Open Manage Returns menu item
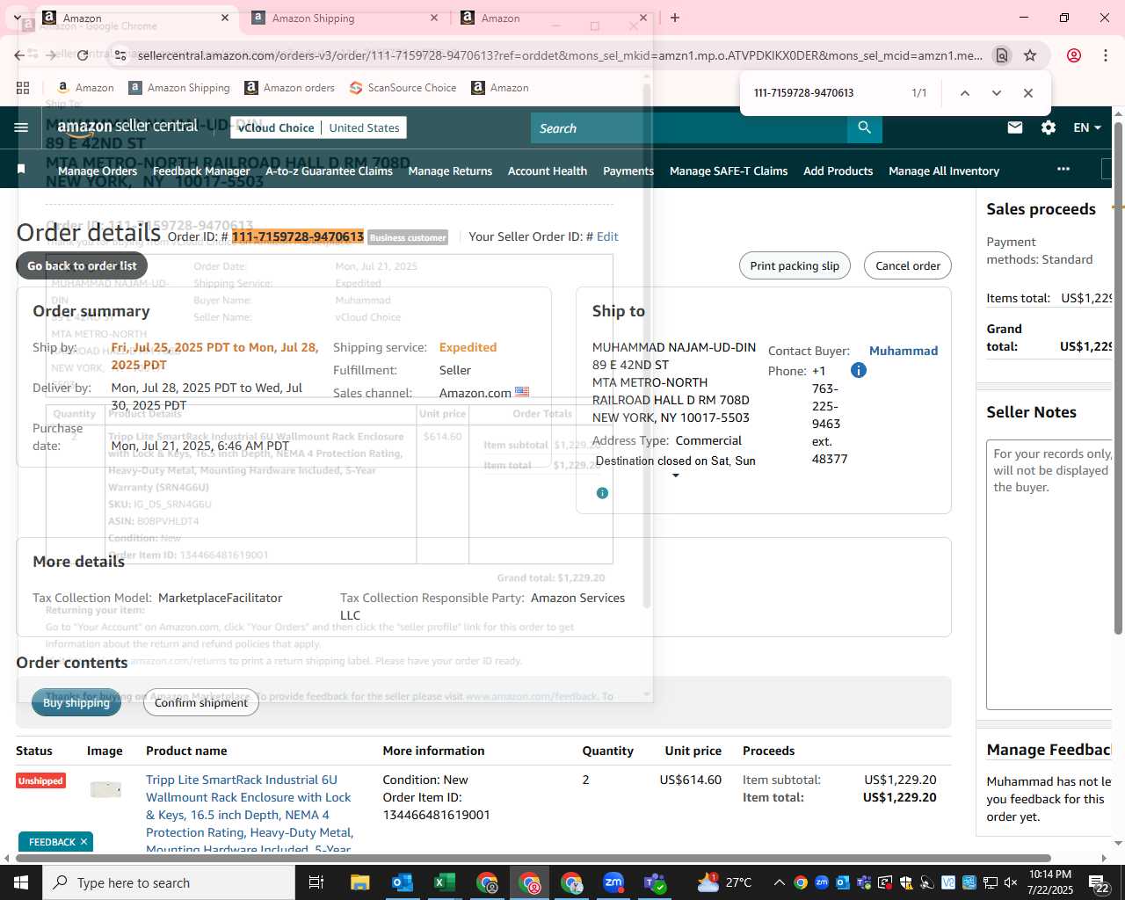This screenshot has width=1125, height=900. pos(450,171)
